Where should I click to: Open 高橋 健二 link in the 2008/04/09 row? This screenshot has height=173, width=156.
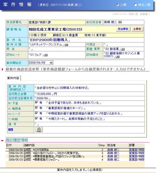click(x=113, y=150)
